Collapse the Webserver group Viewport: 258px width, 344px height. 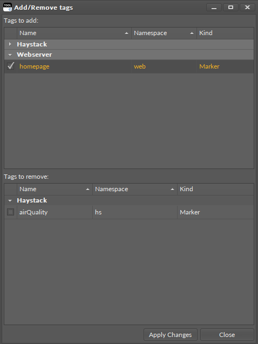[10, 55]
